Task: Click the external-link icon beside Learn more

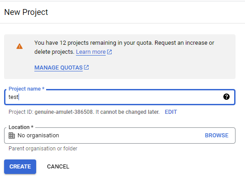Action: (x=109, y=52)
